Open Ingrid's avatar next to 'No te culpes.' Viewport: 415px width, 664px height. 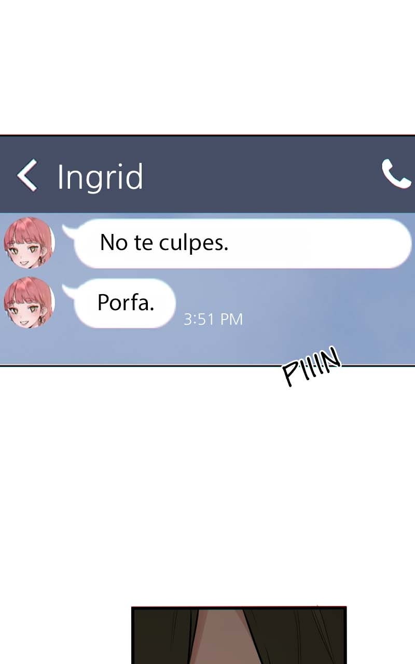[x=29, y=243]
